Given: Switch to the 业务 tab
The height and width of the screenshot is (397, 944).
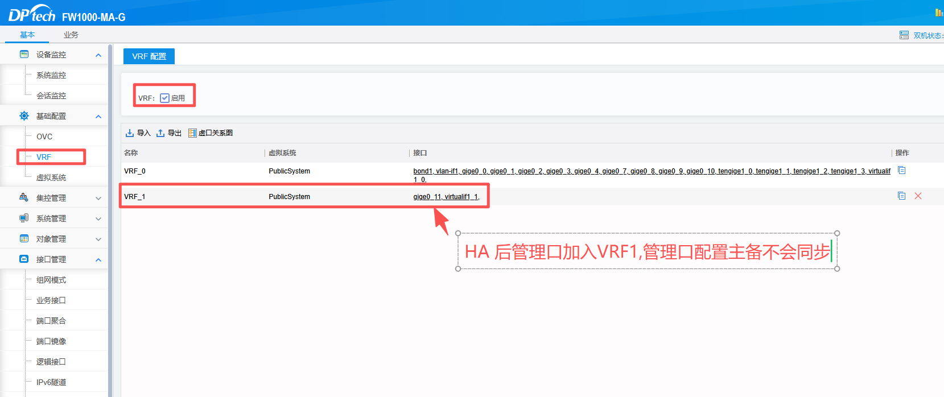Looking at the screenshot, I should (71, 35).
